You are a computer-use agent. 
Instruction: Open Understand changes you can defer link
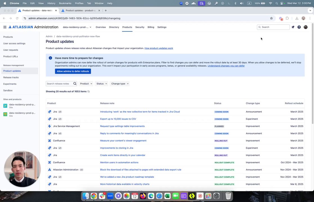coord(226,66)
